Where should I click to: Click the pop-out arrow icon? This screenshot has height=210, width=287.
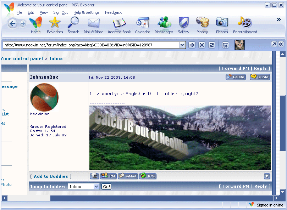point(274,44)
